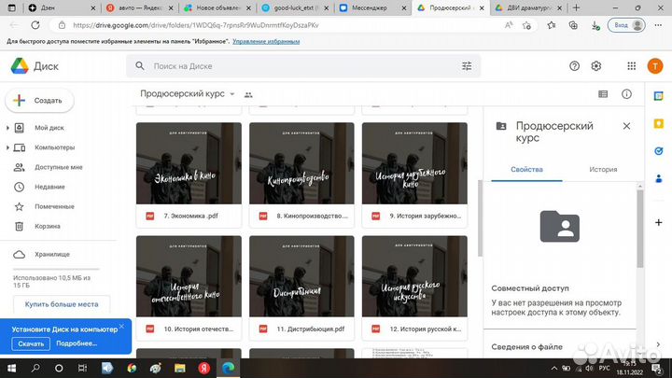672x378 pixels.
Task: Open Drive help question mark icon
Action: (574, 66)
